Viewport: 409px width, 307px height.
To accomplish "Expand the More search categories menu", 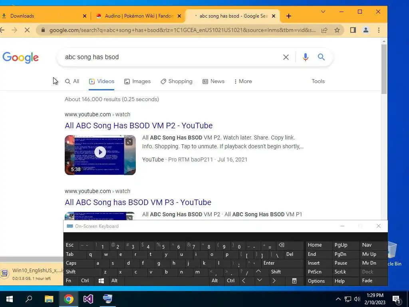I will (x=243, y=82).
